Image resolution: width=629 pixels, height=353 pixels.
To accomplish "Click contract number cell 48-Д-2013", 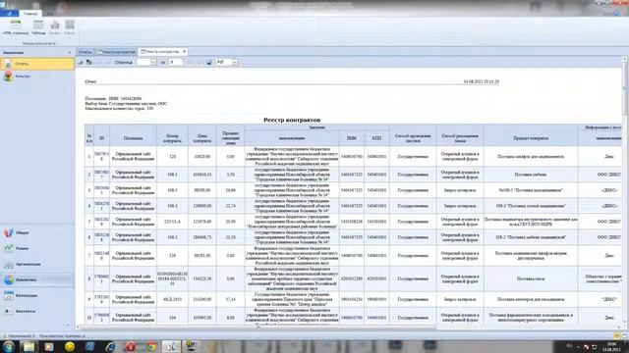I will 173,299.
